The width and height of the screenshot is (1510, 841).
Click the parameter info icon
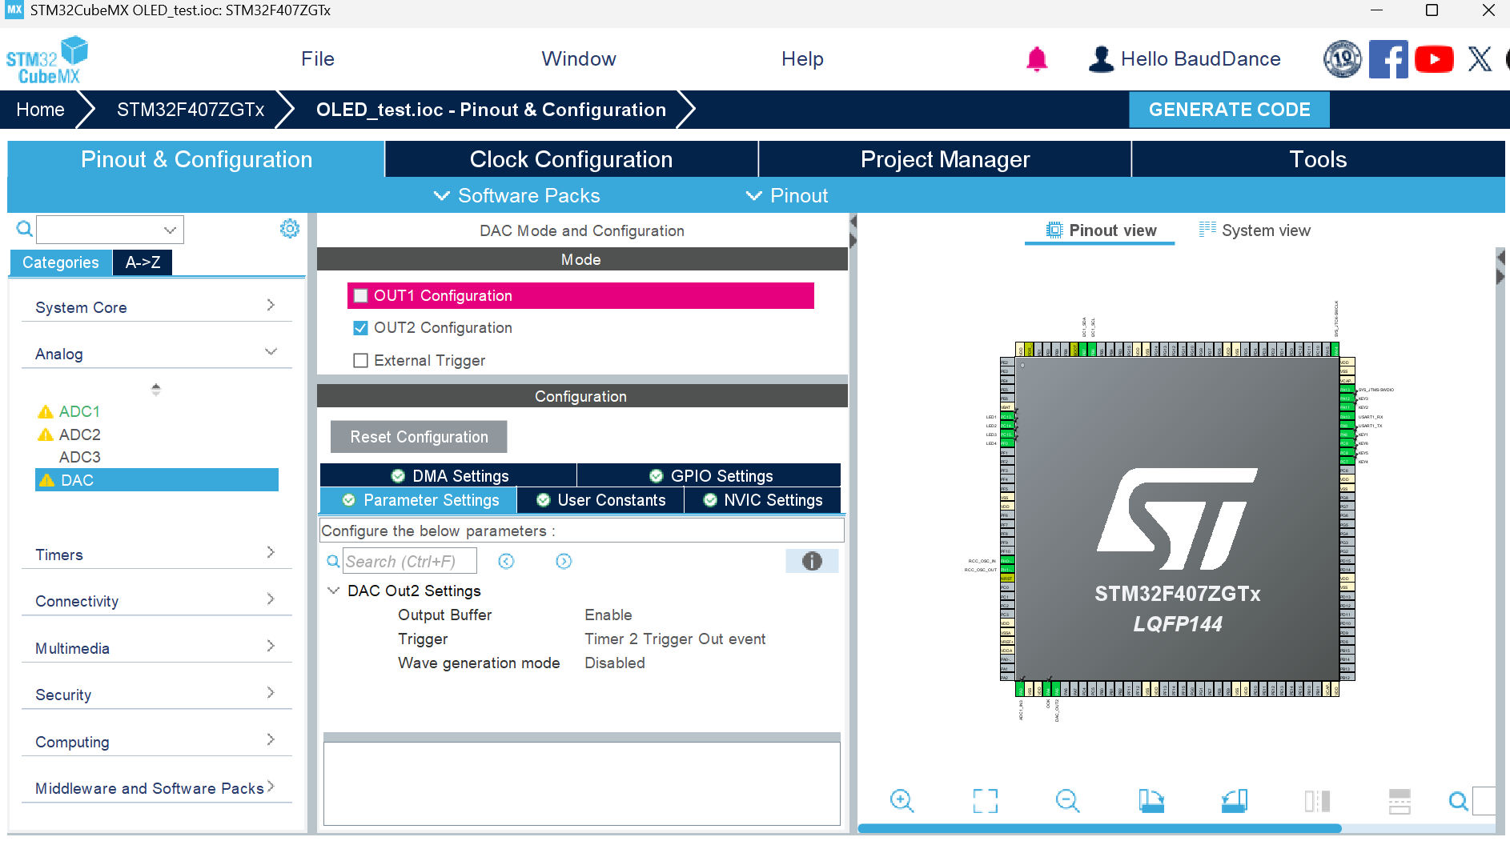pos(812,561)
